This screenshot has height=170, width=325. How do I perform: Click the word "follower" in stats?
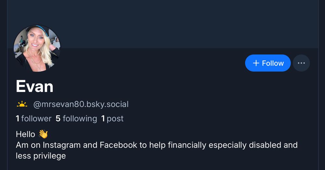pos(36,119)
